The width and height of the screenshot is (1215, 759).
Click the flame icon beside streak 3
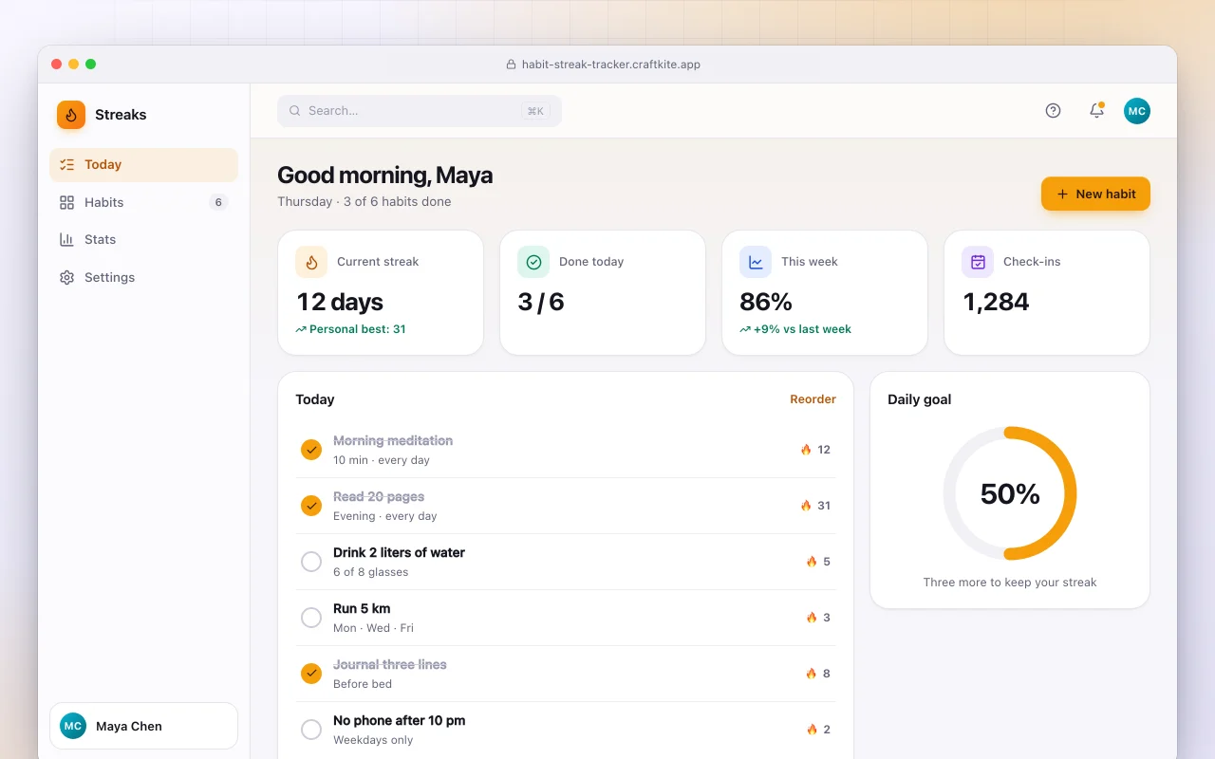tap(812, 618)
